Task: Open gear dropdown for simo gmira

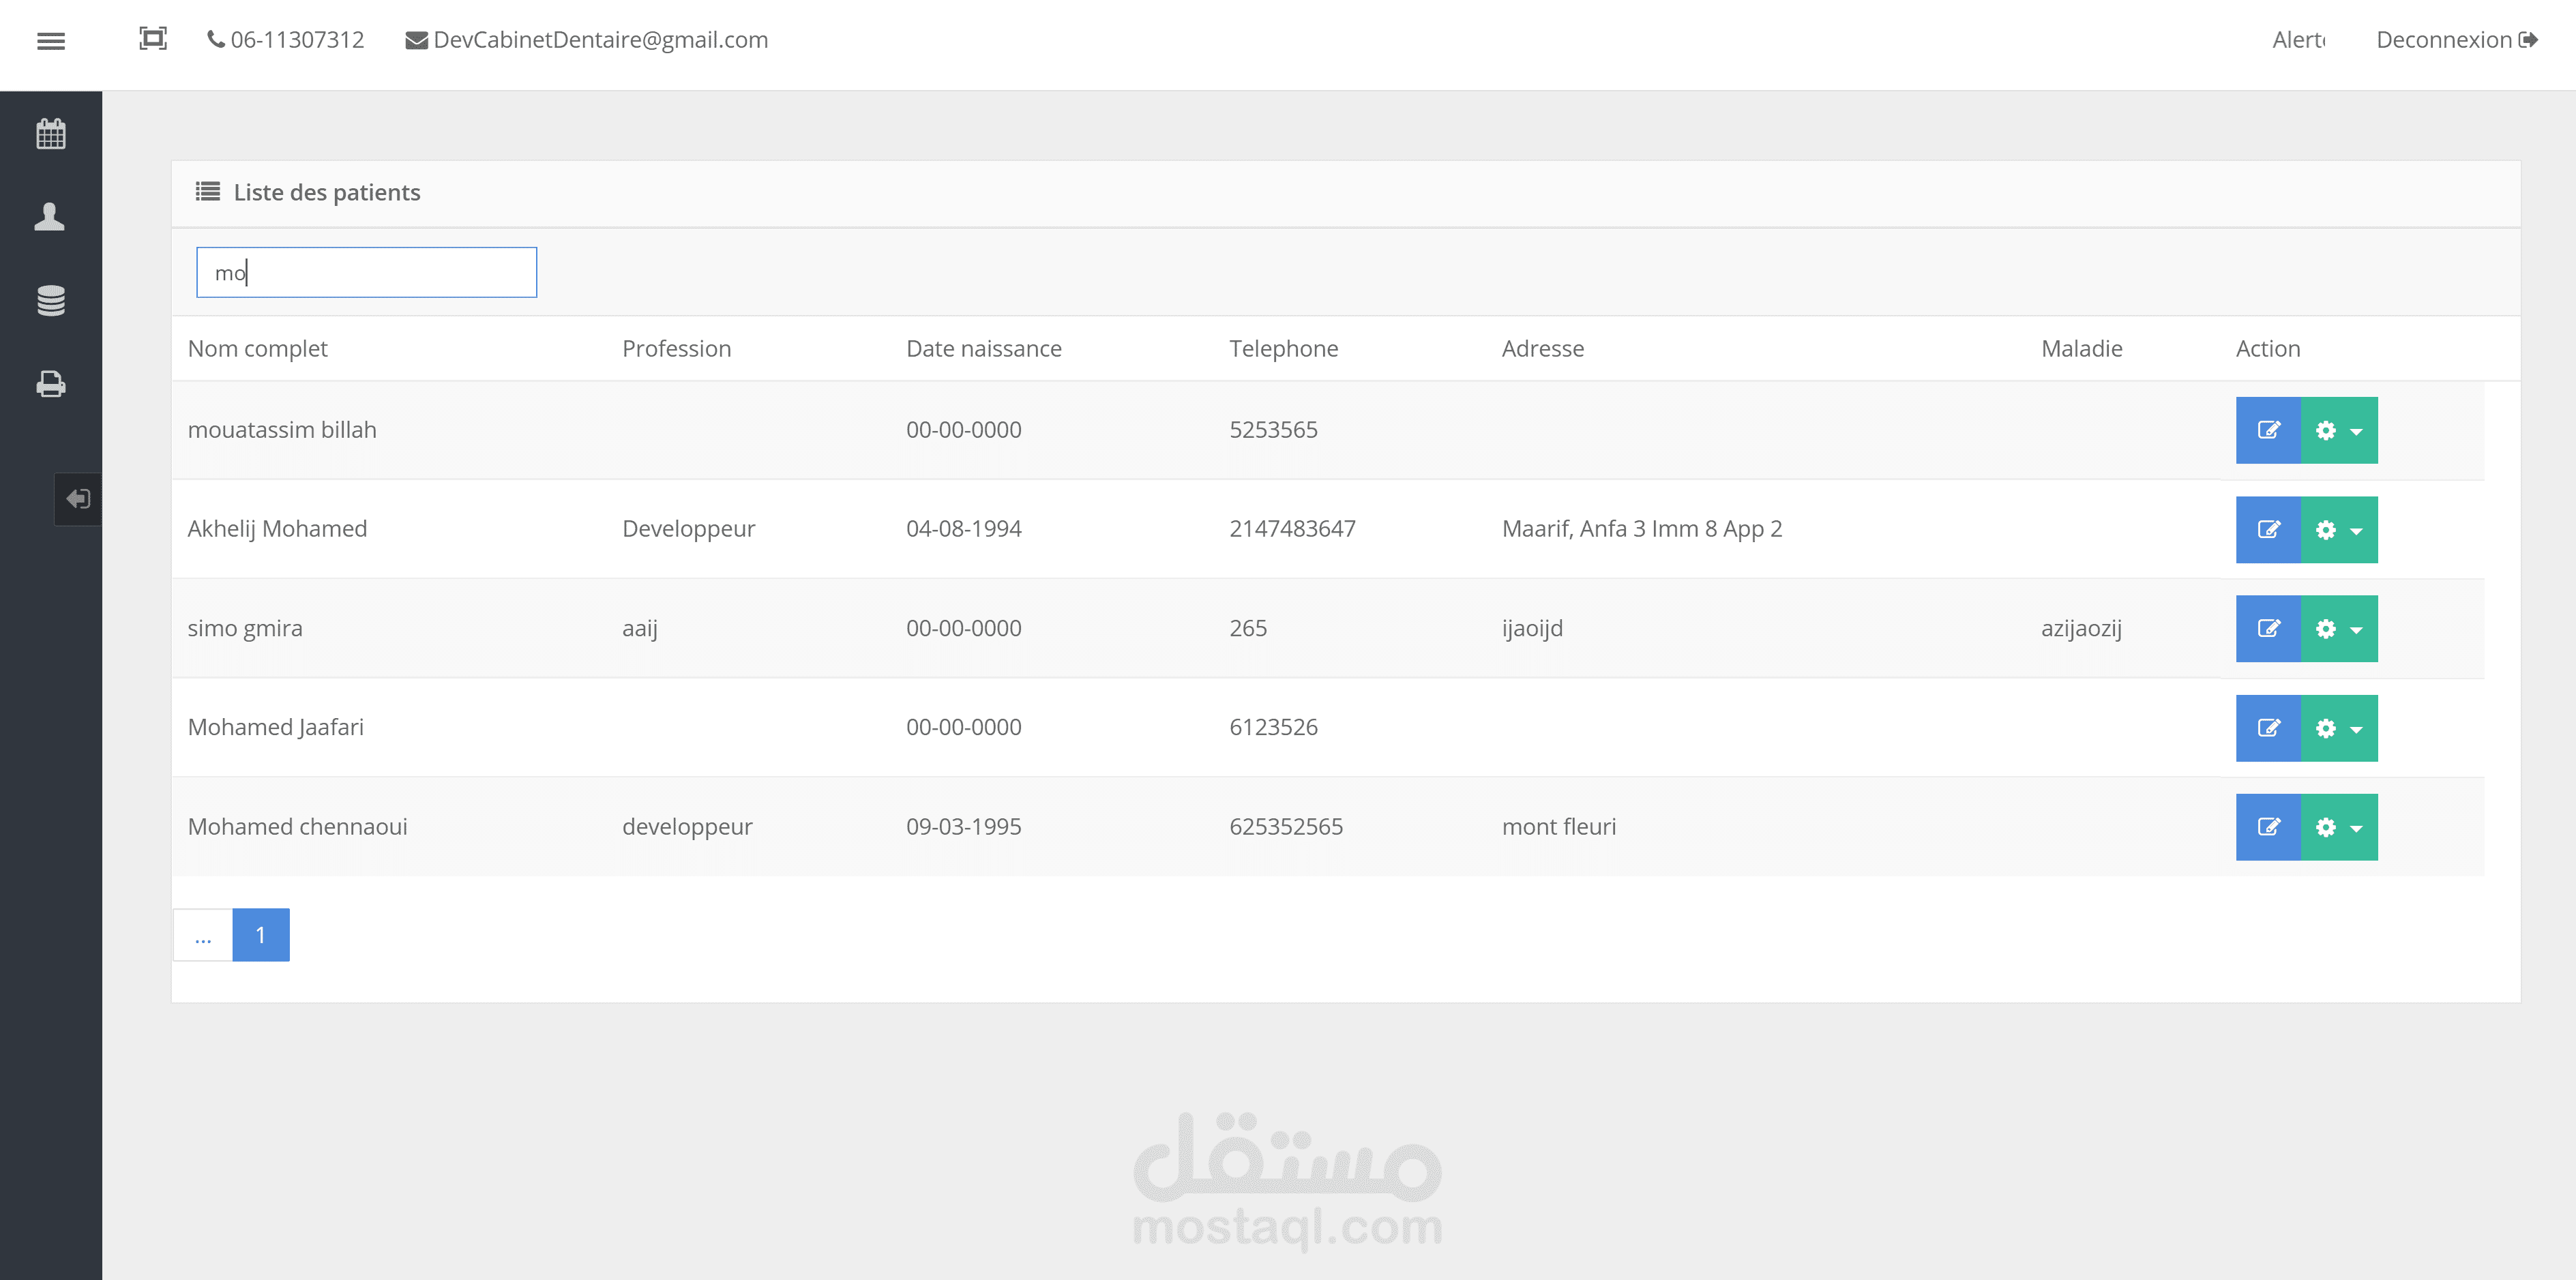Action: (2338, 629)
